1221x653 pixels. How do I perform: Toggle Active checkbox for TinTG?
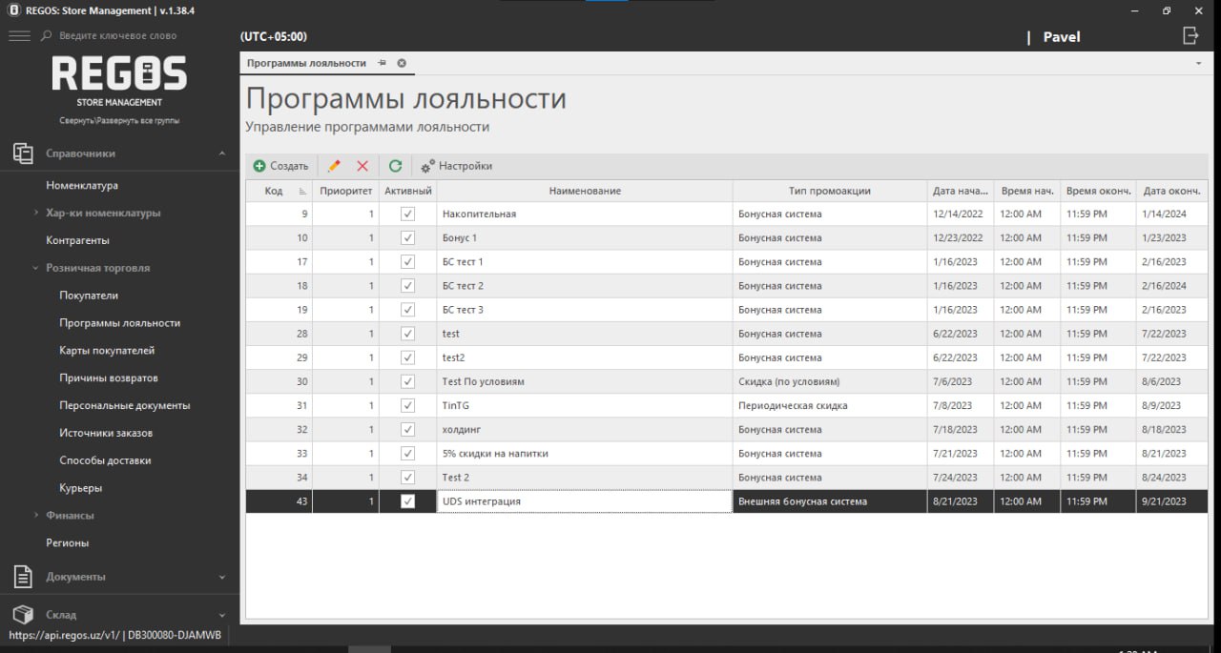[408, 405]
